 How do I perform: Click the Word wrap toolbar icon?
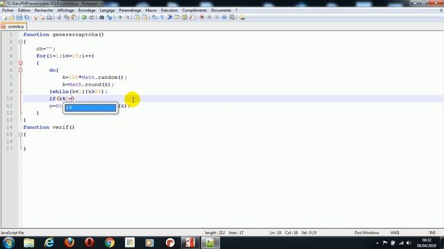pos(154,17)
